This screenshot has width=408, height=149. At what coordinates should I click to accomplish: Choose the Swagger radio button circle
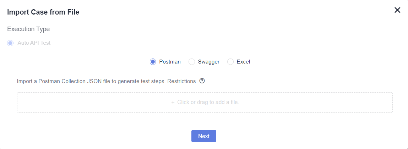191,62
